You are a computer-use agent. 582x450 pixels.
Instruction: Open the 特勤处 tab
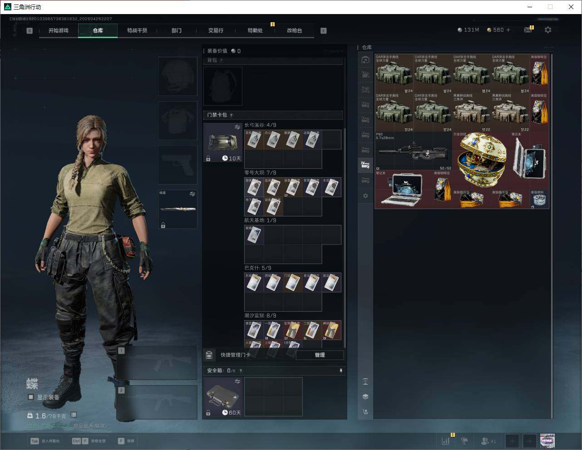coord(255,30)
